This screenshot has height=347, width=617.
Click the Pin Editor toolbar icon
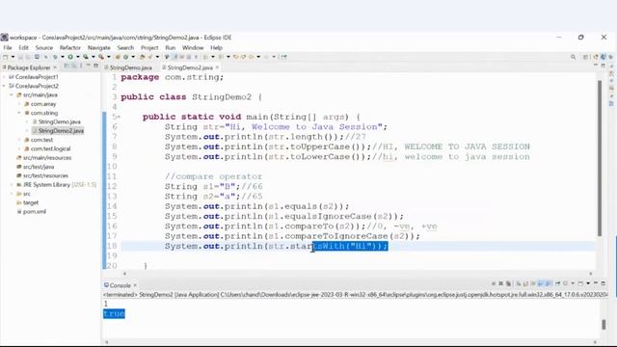click(284, 57)
